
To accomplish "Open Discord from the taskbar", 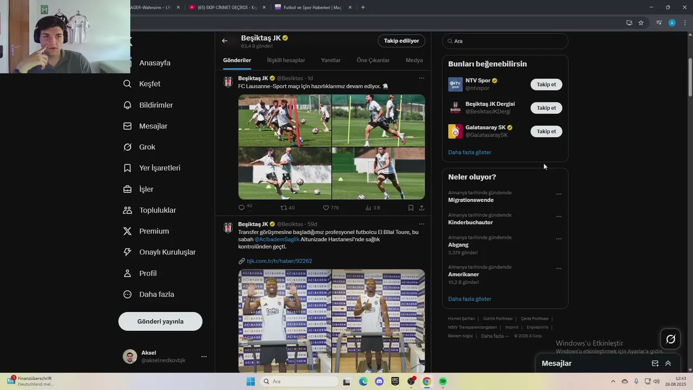I will (379, 381).
